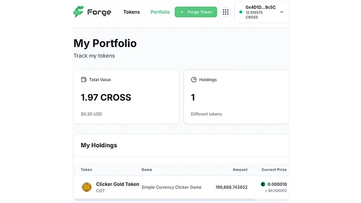Screen dimensions: 361x203
Task: Click the Forge logo icon
Action: 79,12
